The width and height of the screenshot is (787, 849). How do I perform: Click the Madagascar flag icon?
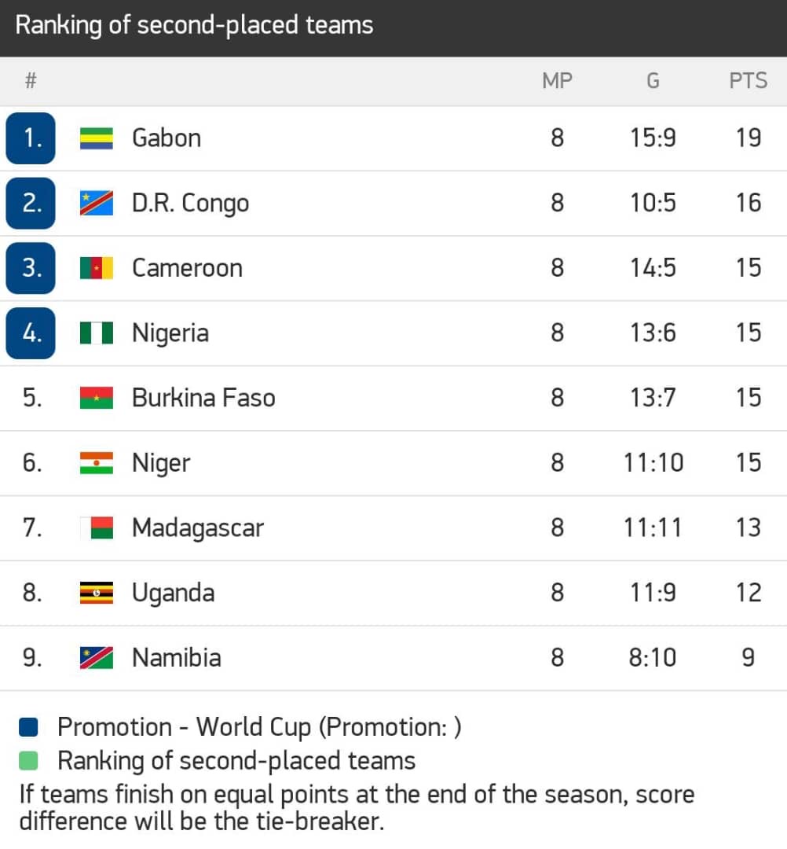point(97,527)
